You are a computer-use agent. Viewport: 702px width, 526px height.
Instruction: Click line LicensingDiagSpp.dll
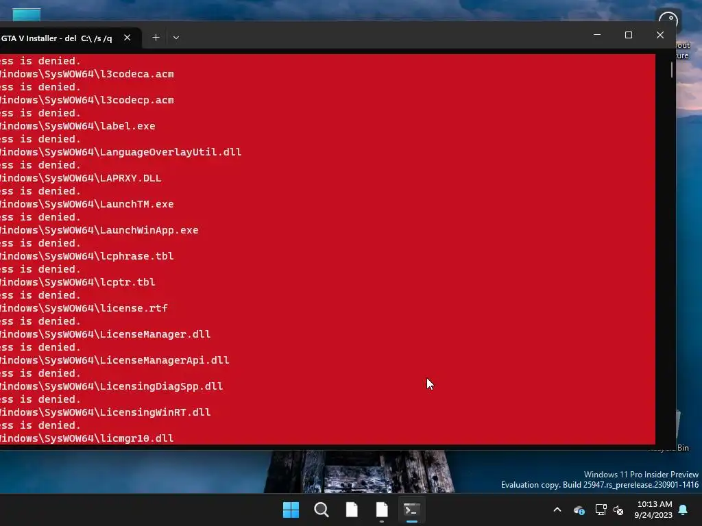click(112, 386)
